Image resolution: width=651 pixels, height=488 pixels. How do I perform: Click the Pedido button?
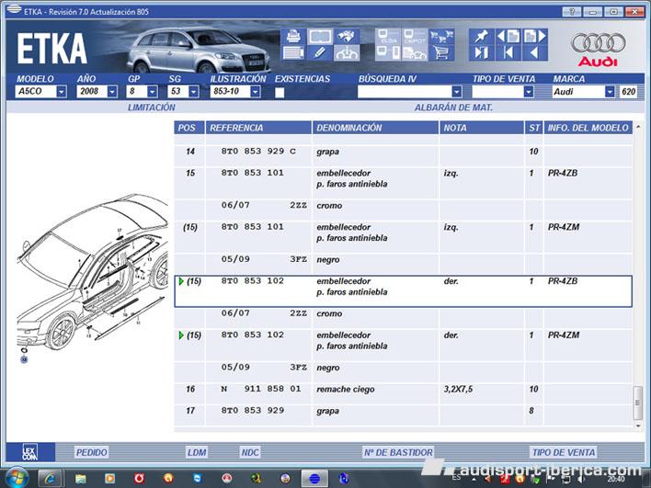(92, 452)
